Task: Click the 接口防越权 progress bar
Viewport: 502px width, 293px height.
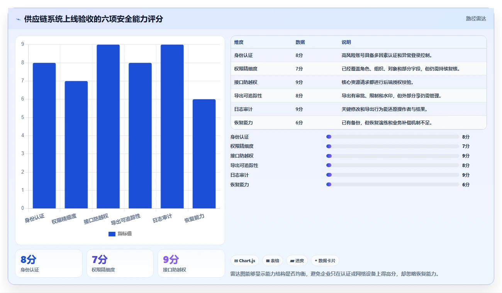Action: 393,156
